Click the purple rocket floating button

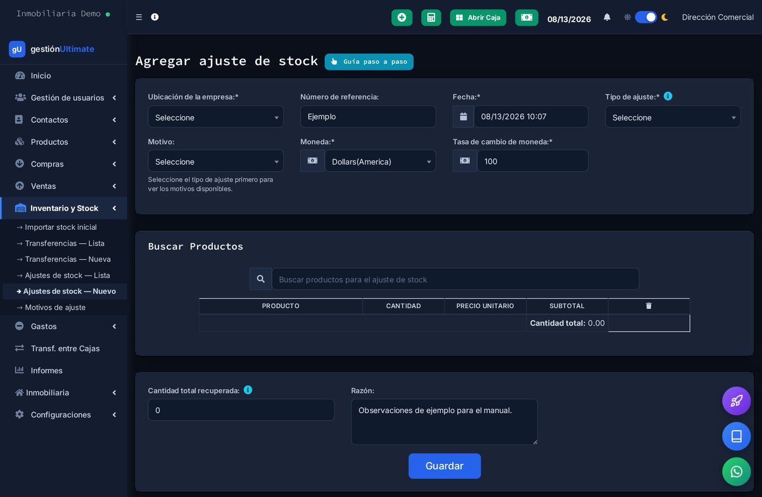(x=736, y=401)
